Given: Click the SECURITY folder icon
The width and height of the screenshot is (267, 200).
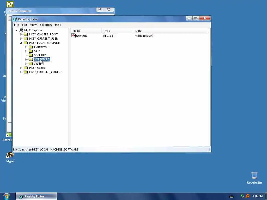Looking at the screenshot, I should point(31,55).
